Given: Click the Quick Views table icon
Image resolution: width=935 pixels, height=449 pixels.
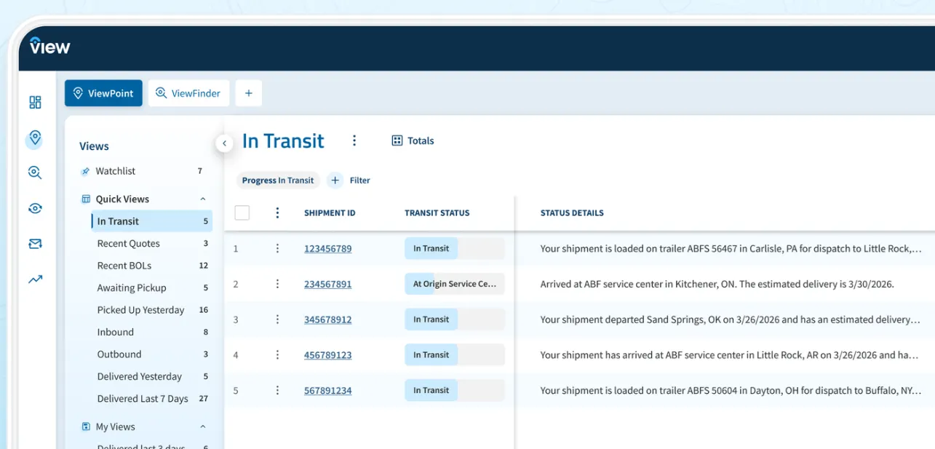Looking at the screenshot, I should click(x=86, y=199).
